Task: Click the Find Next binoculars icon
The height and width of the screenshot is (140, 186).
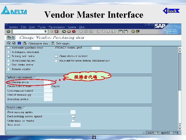Action: pos(91,32)
